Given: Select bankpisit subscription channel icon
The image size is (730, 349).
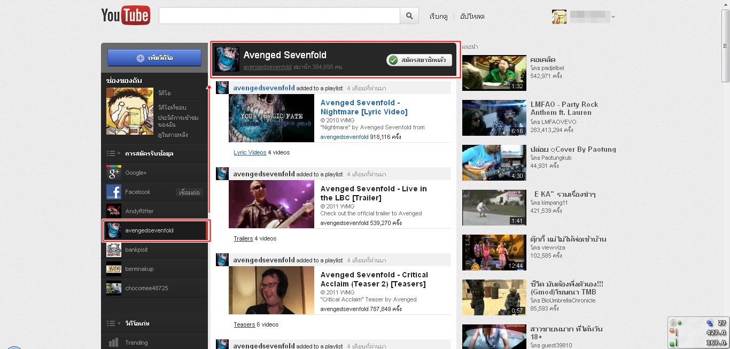Looking at the screenshot, I should (x=114, y=250).
